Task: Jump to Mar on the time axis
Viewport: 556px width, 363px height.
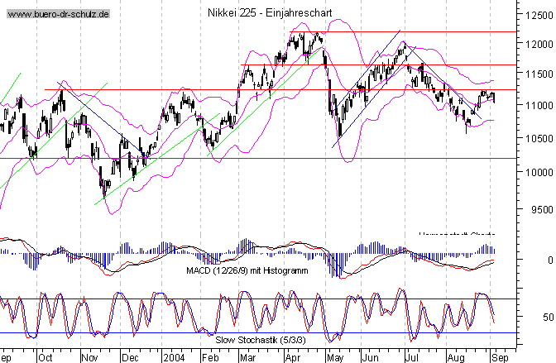Action: (249, 357)
